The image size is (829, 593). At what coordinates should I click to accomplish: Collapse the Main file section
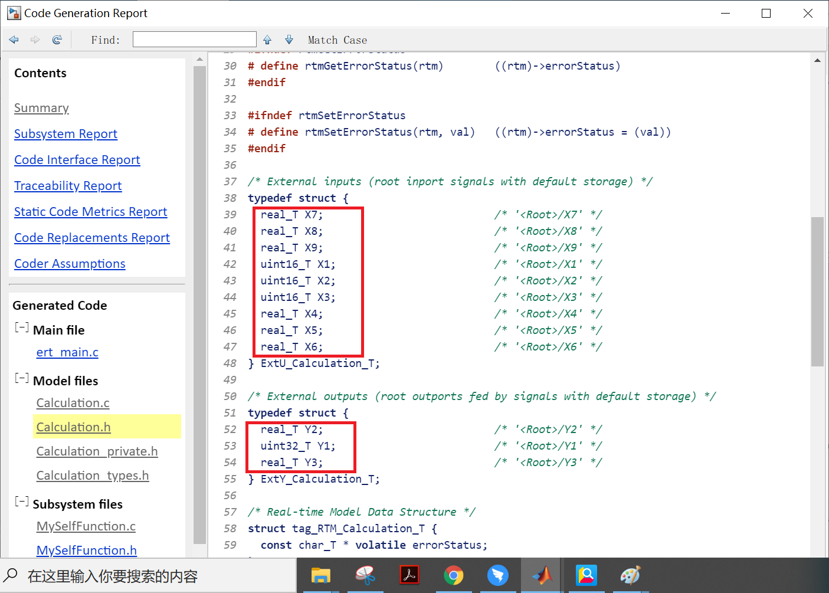click(22, 327)
